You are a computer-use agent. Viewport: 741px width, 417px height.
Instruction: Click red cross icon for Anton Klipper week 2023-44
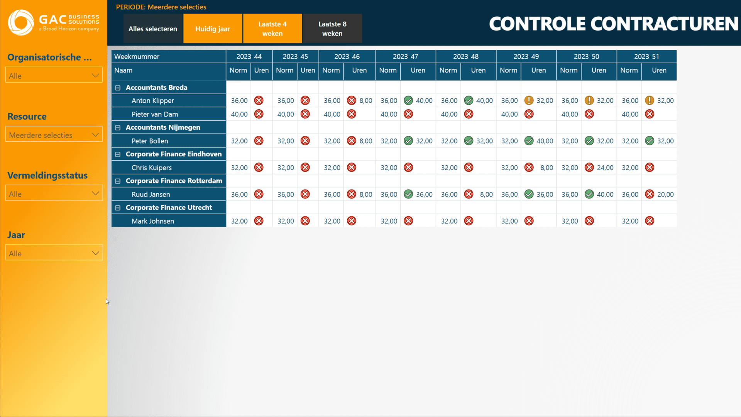tap(259, 101)
